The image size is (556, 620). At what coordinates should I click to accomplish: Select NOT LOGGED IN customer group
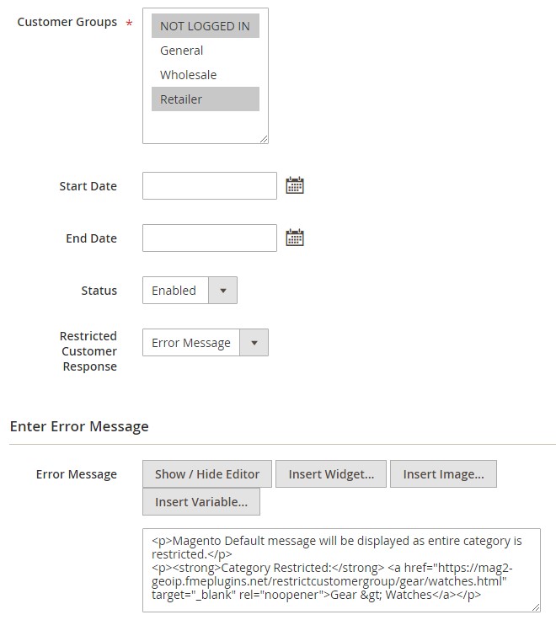(x=205, y=26)
